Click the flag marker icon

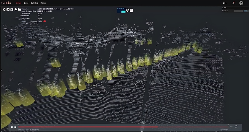[x=15, y=9]
